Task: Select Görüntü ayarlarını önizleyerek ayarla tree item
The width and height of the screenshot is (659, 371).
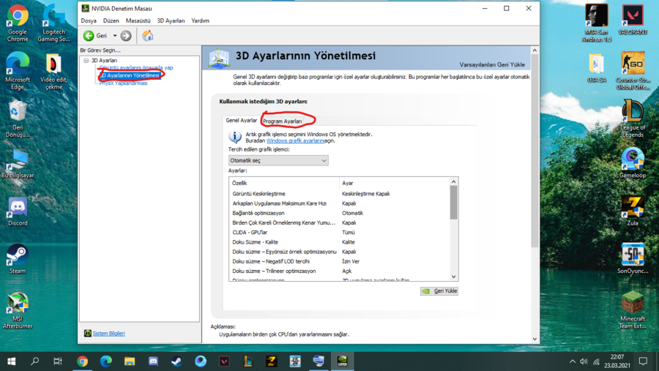Action: point(136,67)
